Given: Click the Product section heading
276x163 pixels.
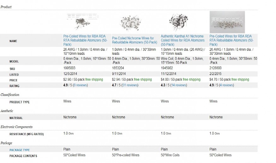Looking at the screenshot, I should click(x=6, y=7).
